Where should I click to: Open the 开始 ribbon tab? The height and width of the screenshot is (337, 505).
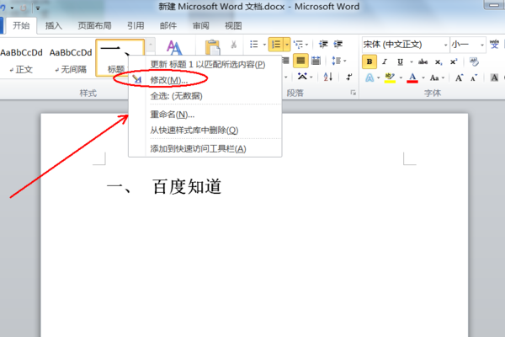21,25
